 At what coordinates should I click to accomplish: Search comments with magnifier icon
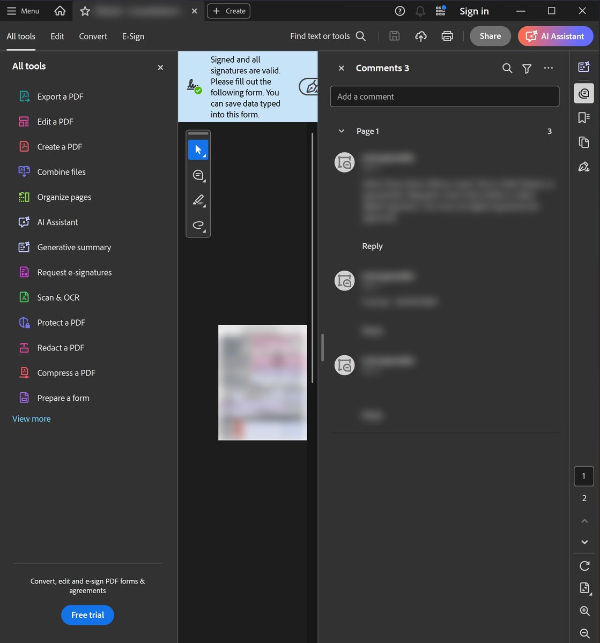[x=507, y=68]
